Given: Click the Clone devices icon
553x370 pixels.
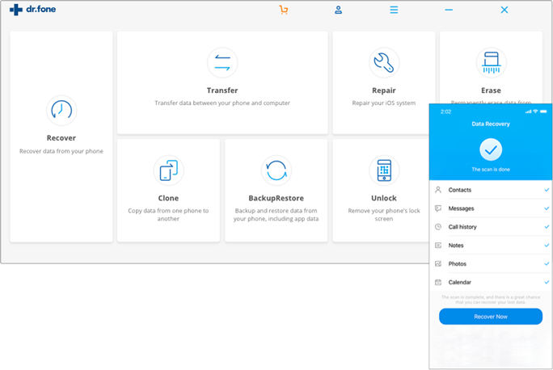Looking at the screenshot, I should (169, 170).
